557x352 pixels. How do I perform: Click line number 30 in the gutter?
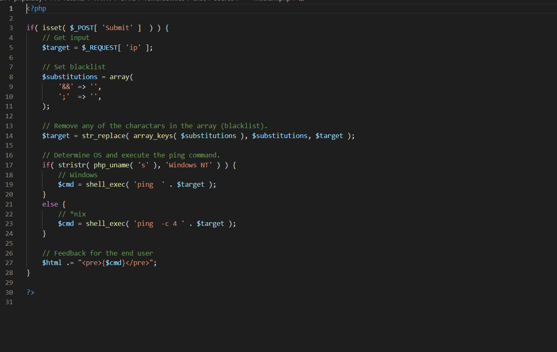(9, 292)
